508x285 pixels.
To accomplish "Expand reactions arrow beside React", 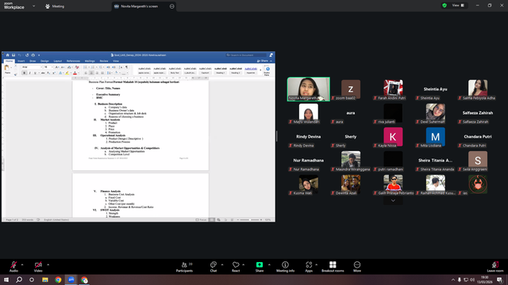I will 244,264.
